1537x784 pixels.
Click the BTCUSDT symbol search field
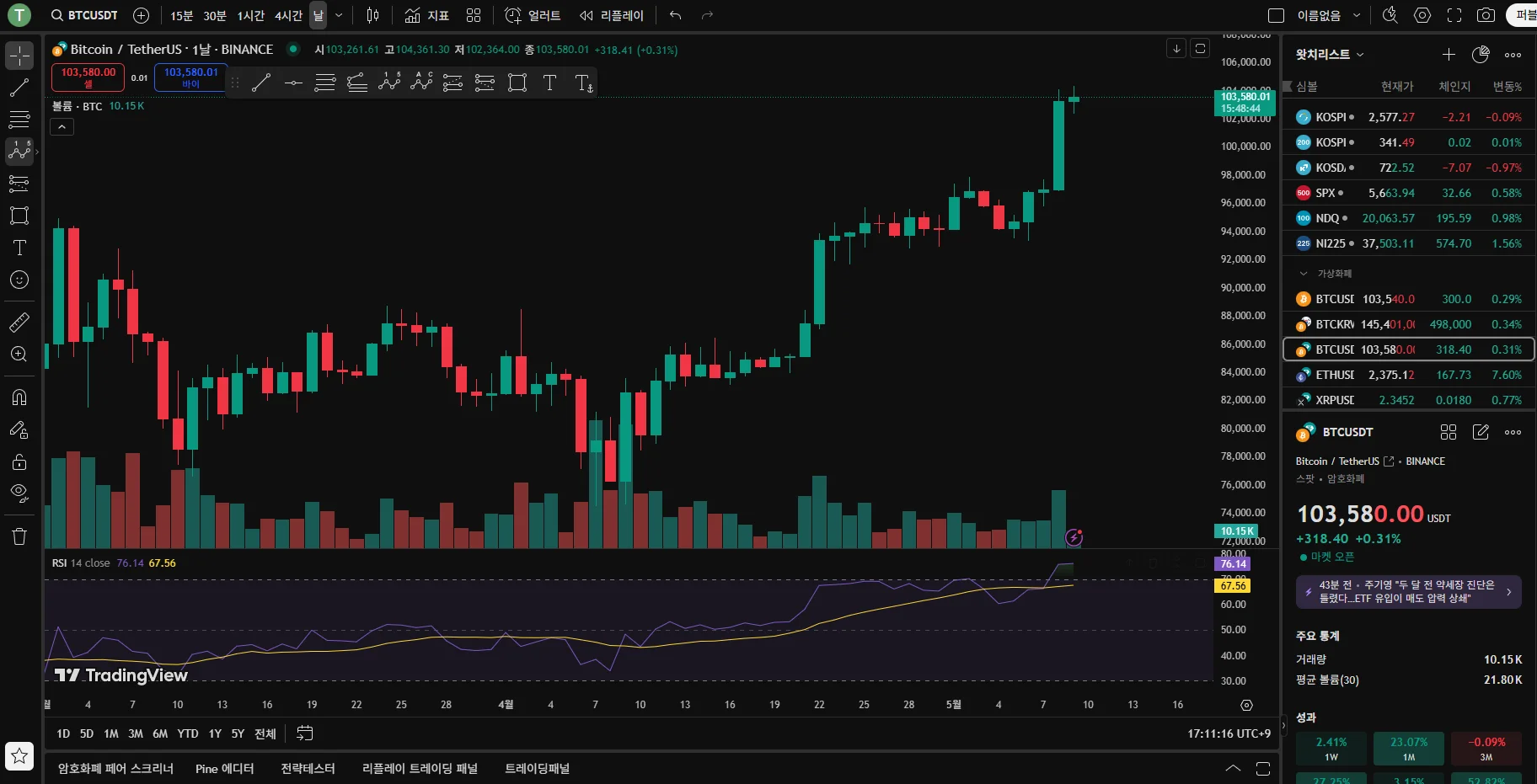84,15
